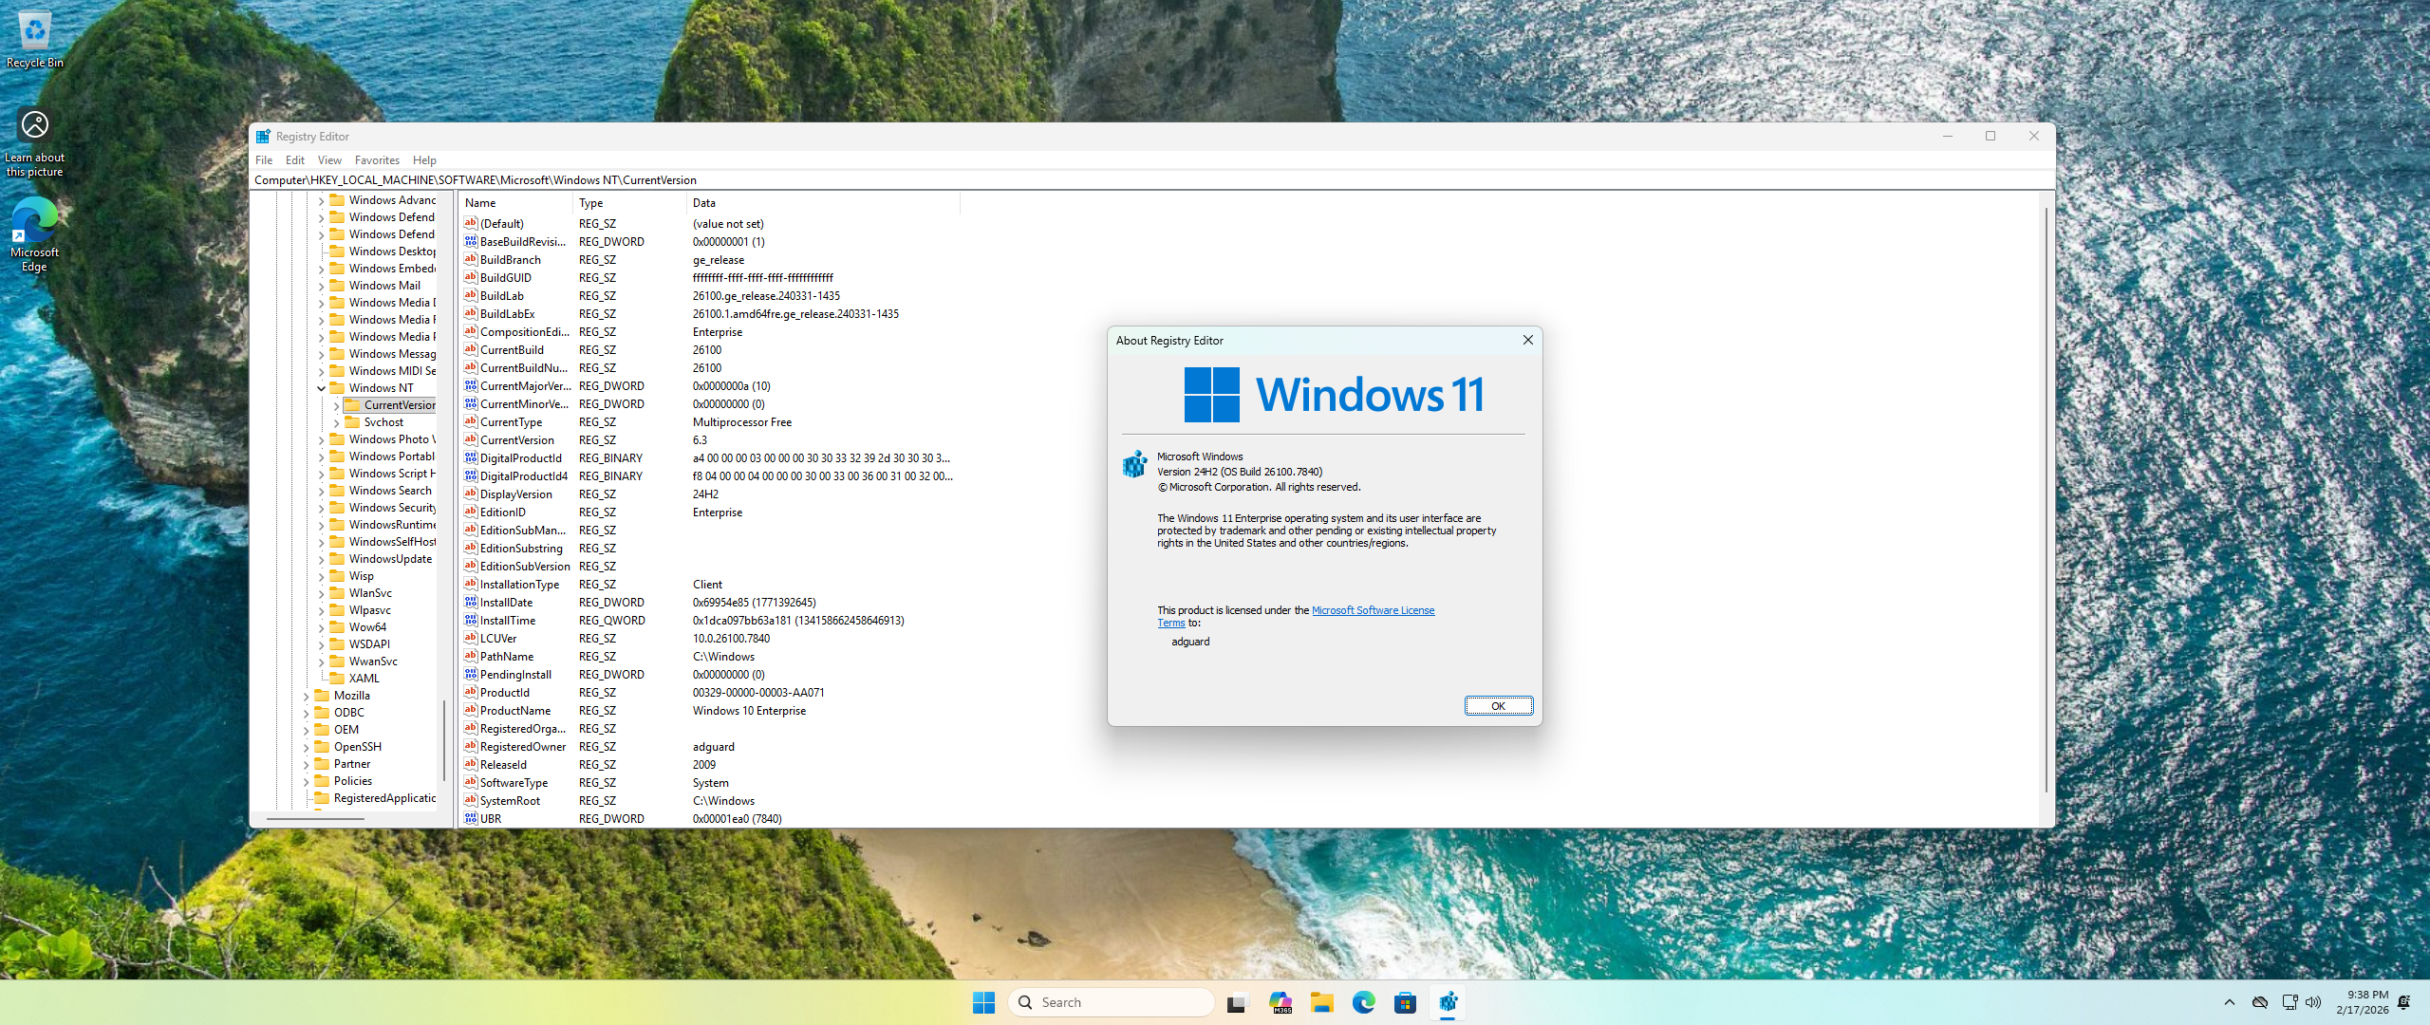Click the tree pane vertical scrollbar
Viewport: 2430px width, 1025px height.
pyautogui.click(x=443, y=740)
